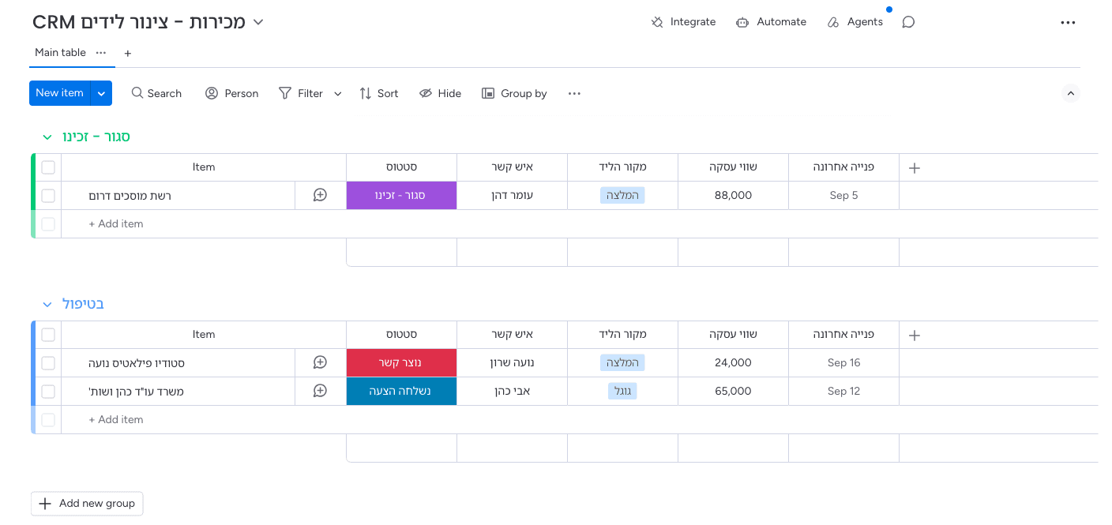The image size is (1112, 525).
Task: Change the נוצר קשר status cell
Action: 401,362
